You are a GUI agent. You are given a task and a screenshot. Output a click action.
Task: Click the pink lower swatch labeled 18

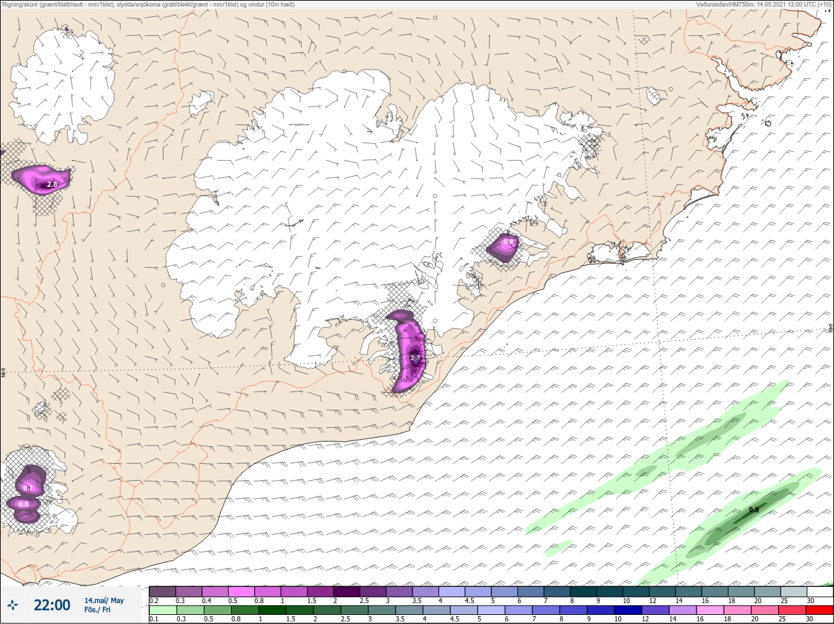[x=739, y=610]
